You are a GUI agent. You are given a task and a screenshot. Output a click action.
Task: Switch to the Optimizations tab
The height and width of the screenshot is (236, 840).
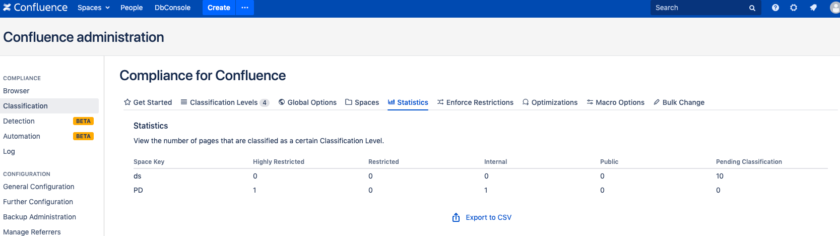click(550, 102)
